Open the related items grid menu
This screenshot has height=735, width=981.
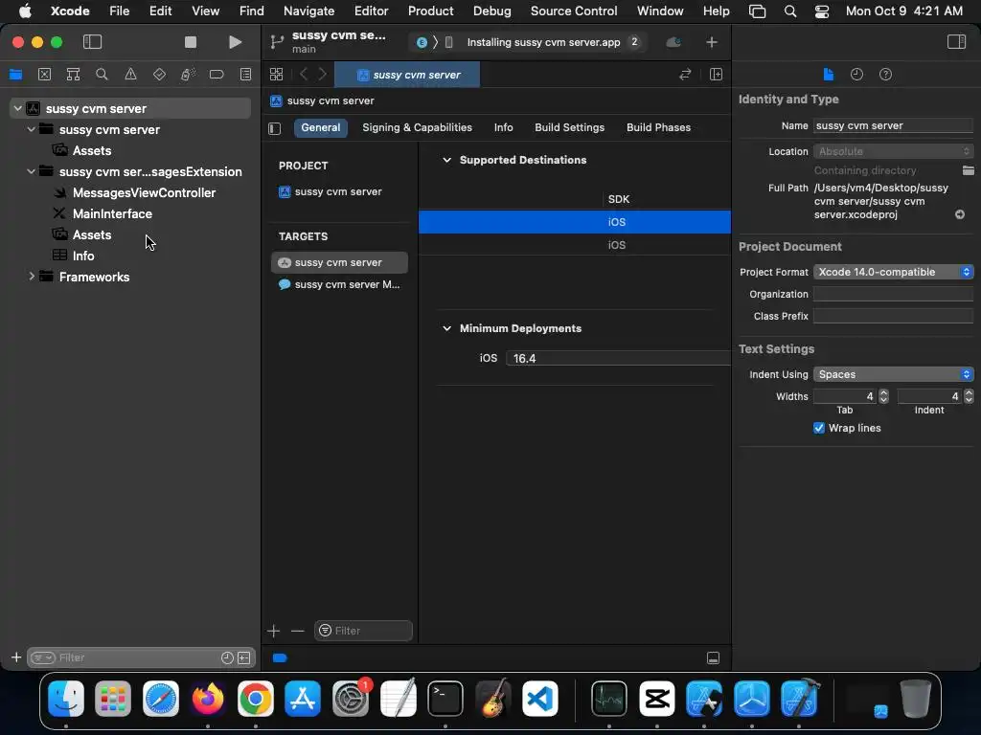(x=276, y=75)
